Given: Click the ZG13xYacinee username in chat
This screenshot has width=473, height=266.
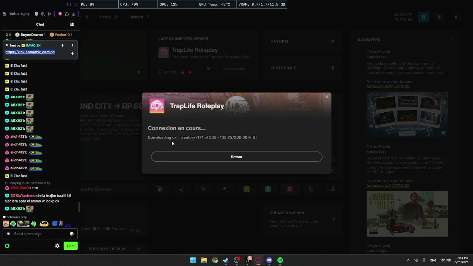Looking at the screenshot, I should click(x=23, y=196).
